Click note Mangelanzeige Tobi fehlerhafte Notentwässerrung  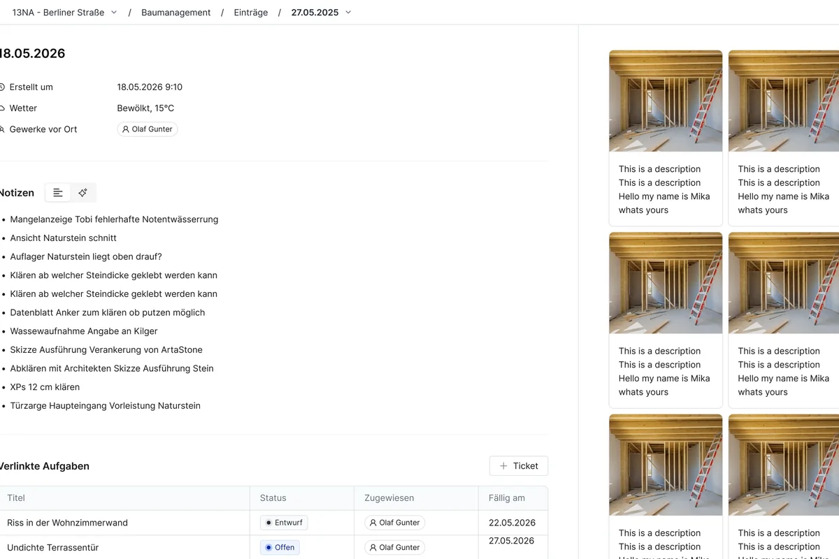114,219
